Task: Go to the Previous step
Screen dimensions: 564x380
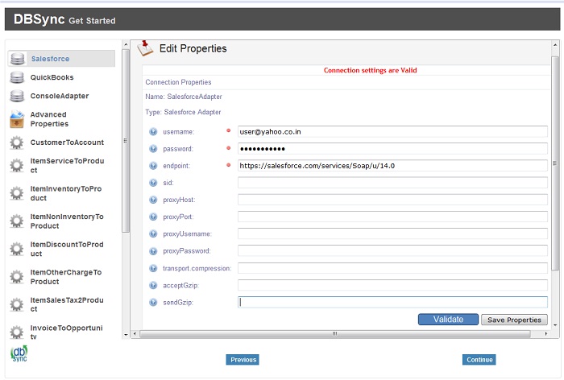Action: [x=243, y=360]
